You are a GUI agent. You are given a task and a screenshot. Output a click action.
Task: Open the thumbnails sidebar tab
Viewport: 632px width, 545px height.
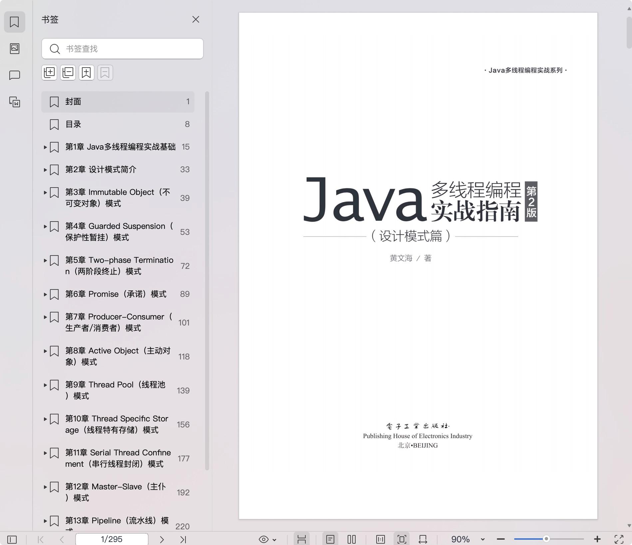pos(14,49)
